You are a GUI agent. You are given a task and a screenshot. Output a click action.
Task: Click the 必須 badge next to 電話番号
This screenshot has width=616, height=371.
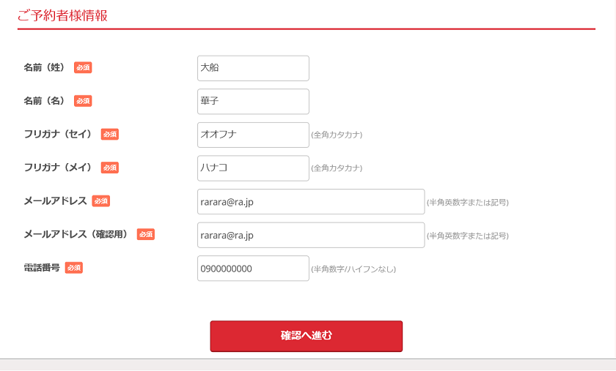(74, 268)
